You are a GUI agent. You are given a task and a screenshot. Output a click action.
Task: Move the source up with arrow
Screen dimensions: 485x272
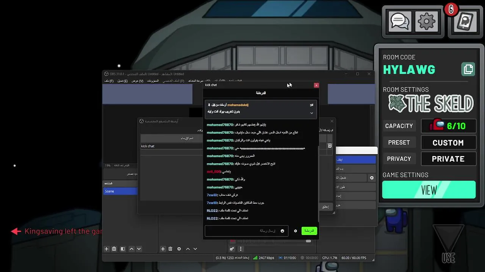188,249
